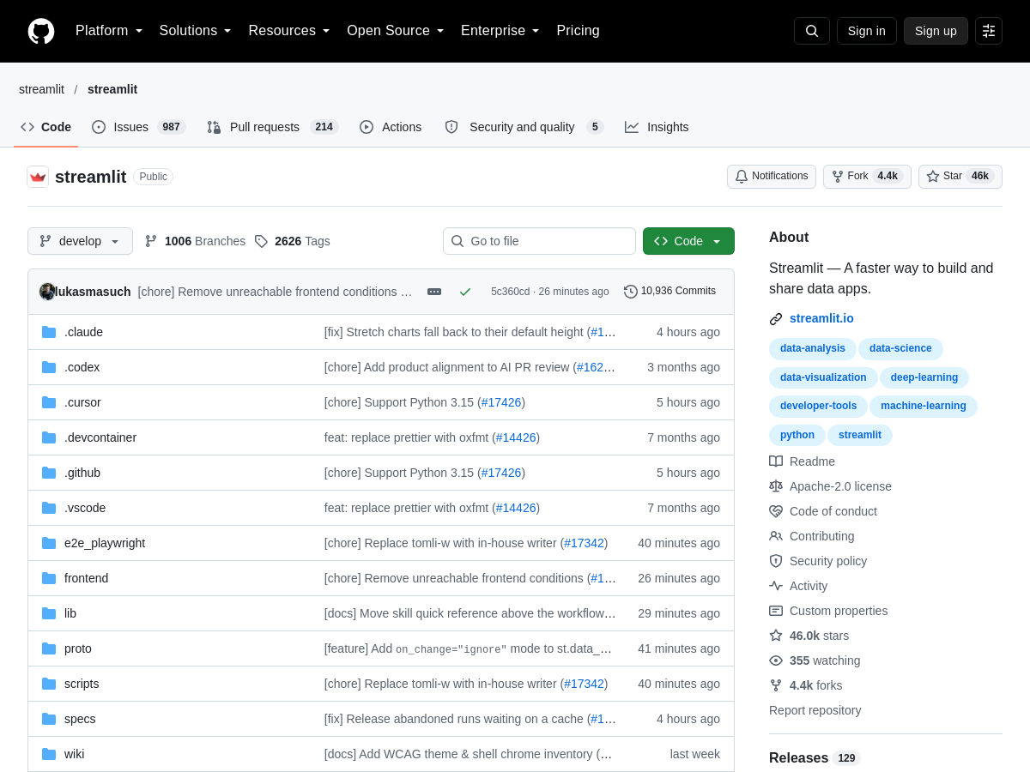Click the .github folder icon

click(49, 473)
